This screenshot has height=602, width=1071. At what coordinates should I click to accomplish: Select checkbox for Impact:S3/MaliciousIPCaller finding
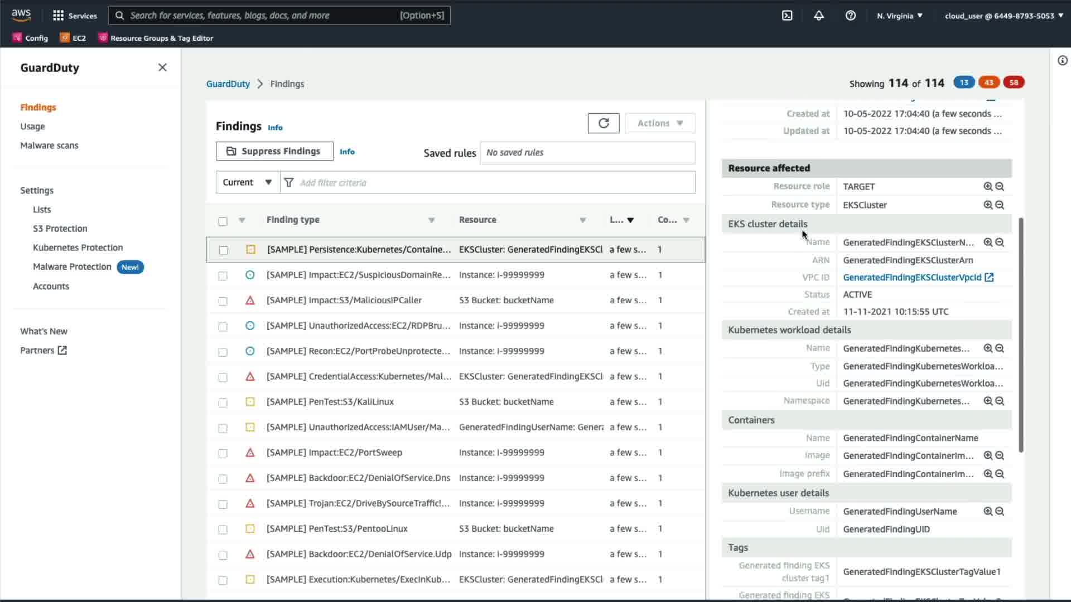point(223,301)
